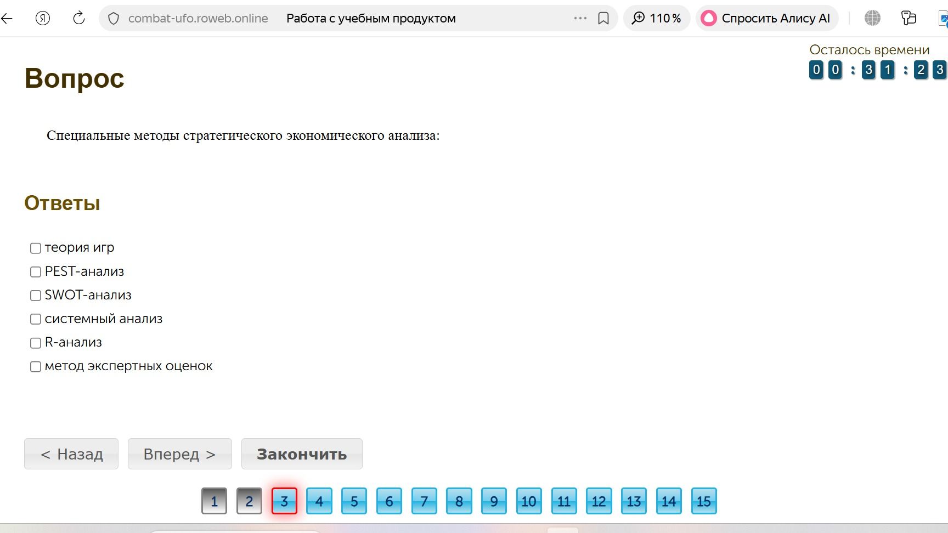
Task: Click the site protection shield icon
Action: click(x=114, y=19)
